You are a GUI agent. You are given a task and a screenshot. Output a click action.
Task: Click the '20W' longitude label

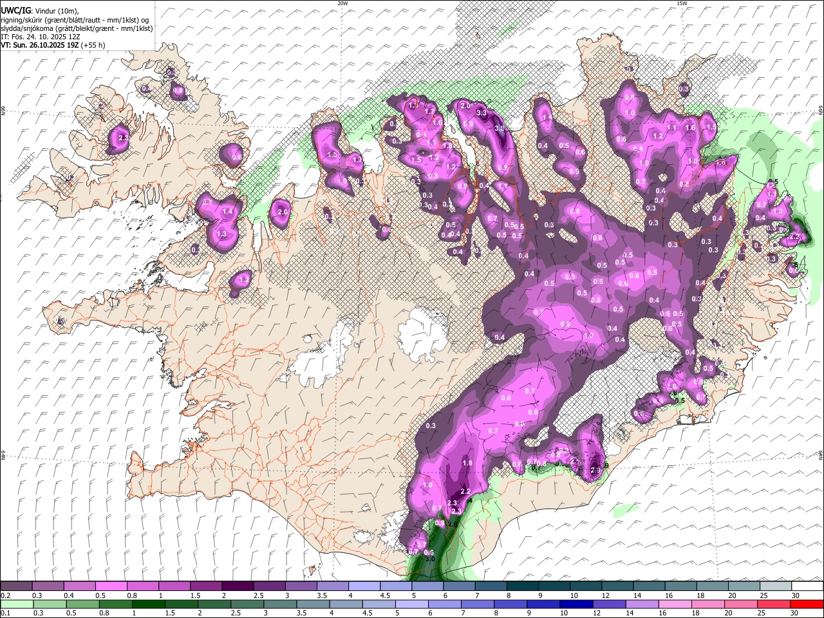(x=342, y=3)
